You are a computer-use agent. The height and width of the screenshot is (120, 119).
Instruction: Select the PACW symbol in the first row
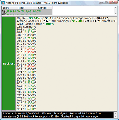click(x=37, y=12)
